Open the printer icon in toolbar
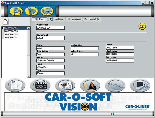 [x=47, y=11]
